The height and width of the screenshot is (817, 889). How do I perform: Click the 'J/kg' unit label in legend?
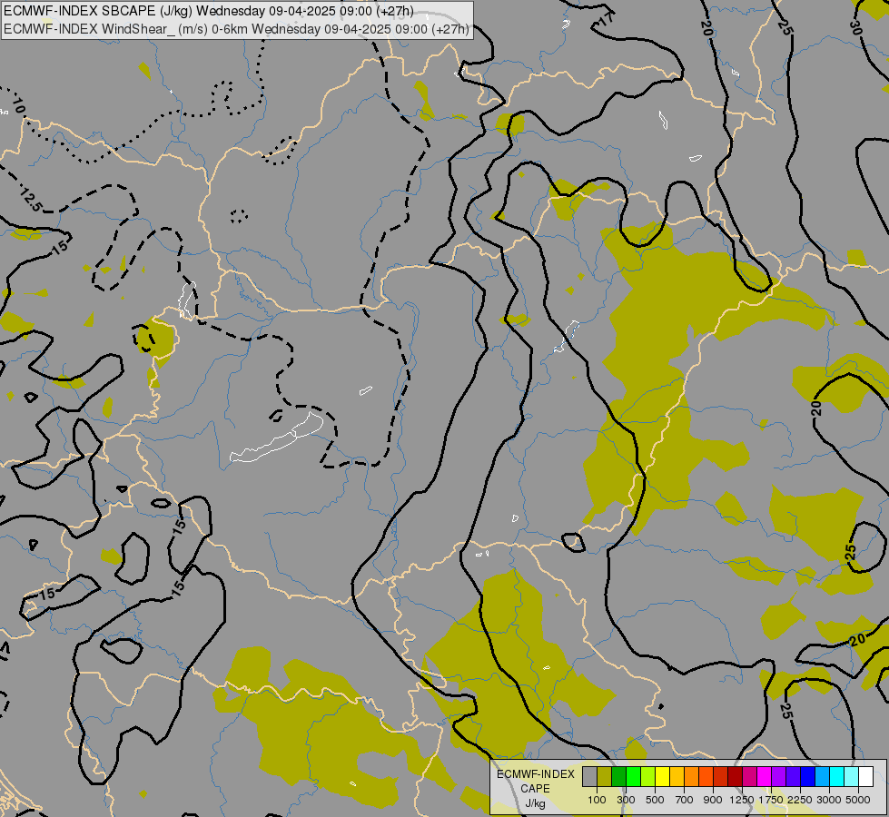pos(535,803)
